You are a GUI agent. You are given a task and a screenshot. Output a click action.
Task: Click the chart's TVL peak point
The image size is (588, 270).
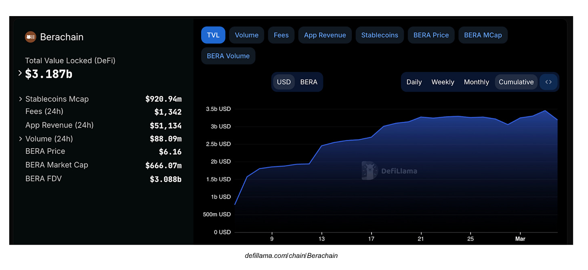coord(545,111)
